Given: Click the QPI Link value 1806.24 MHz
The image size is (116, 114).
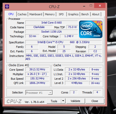Looking at the screenshot, I should click(x=37, y=83).
